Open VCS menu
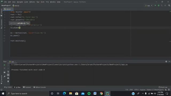This screenshot has width=171, height=96. pos(47,2)
